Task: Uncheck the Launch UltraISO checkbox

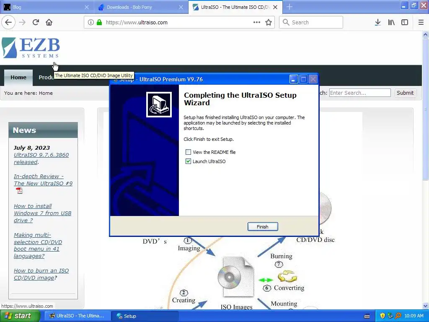Action: tap(188, 161)
